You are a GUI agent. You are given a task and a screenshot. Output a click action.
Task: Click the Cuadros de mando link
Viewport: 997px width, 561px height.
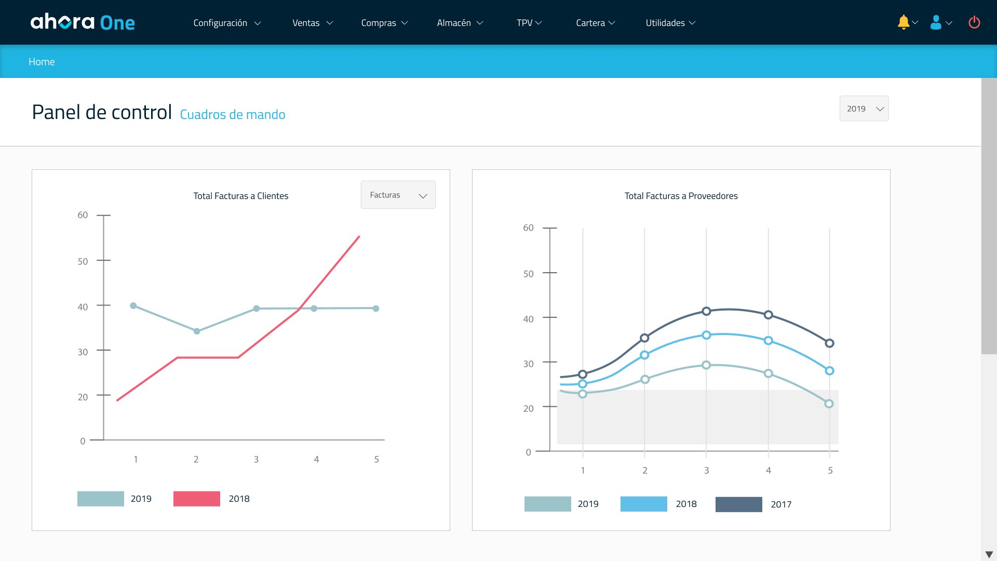tap(232, 114)
